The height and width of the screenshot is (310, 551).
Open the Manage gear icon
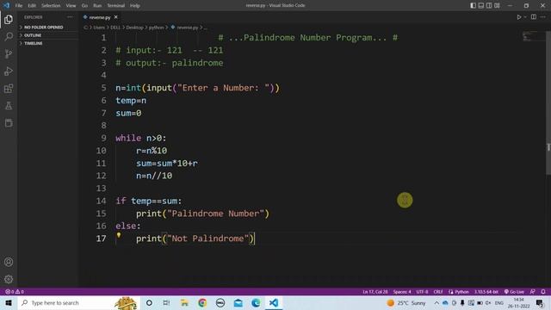click(x=9, y=279)
